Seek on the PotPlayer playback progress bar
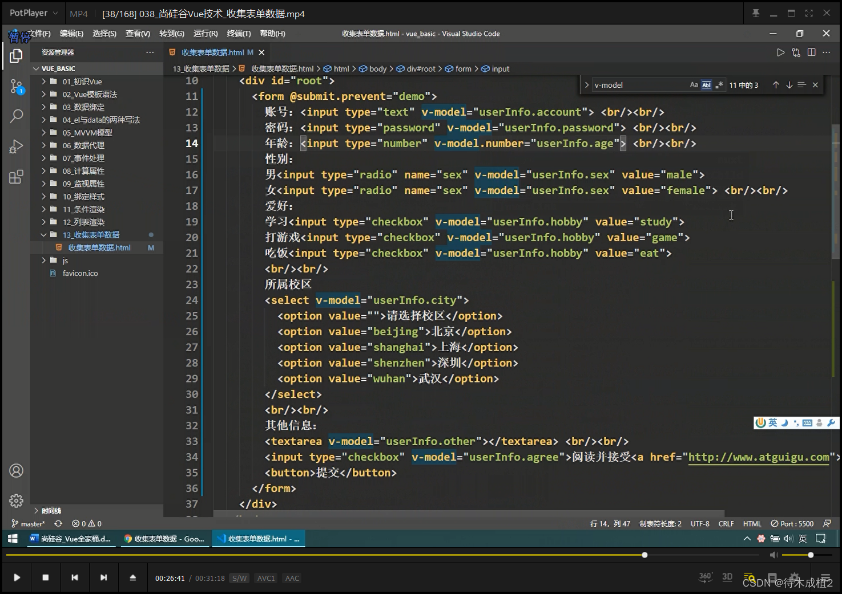The height and width of the screenshot is (594, 842). click(x=382, y=555)
